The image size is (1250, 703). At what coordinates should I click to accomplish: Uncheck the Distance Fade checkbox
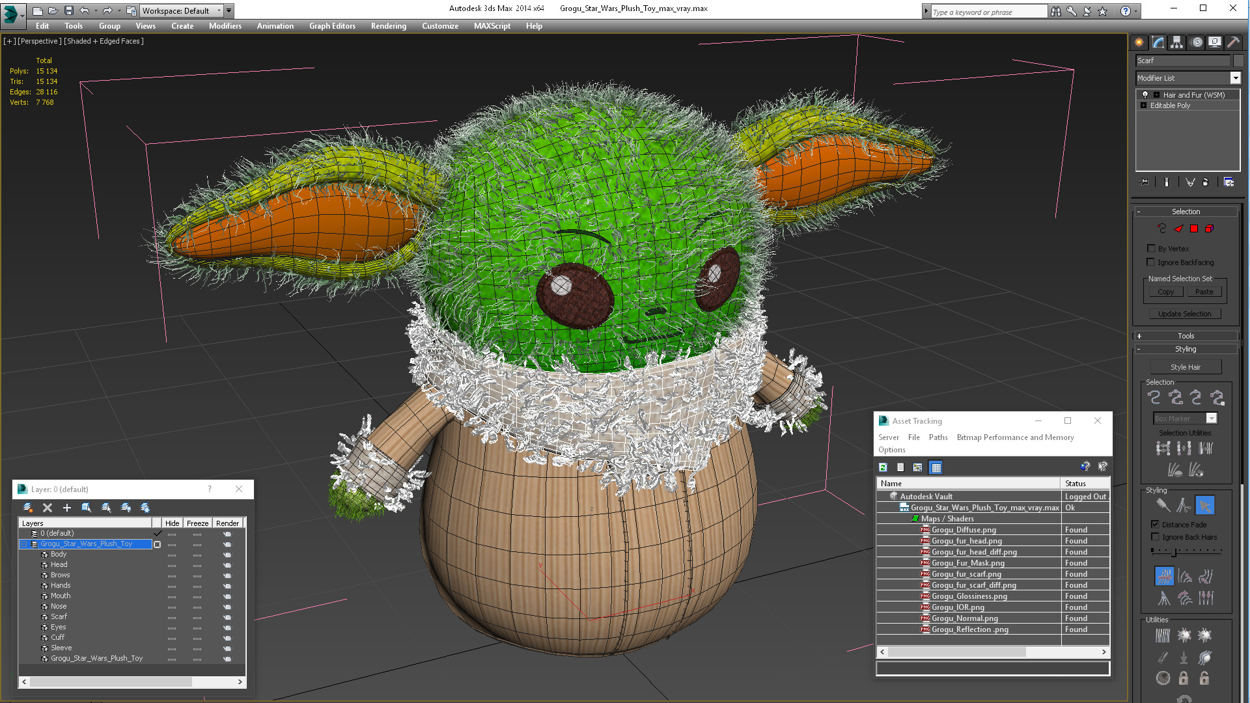click(x=1155, y=524)
